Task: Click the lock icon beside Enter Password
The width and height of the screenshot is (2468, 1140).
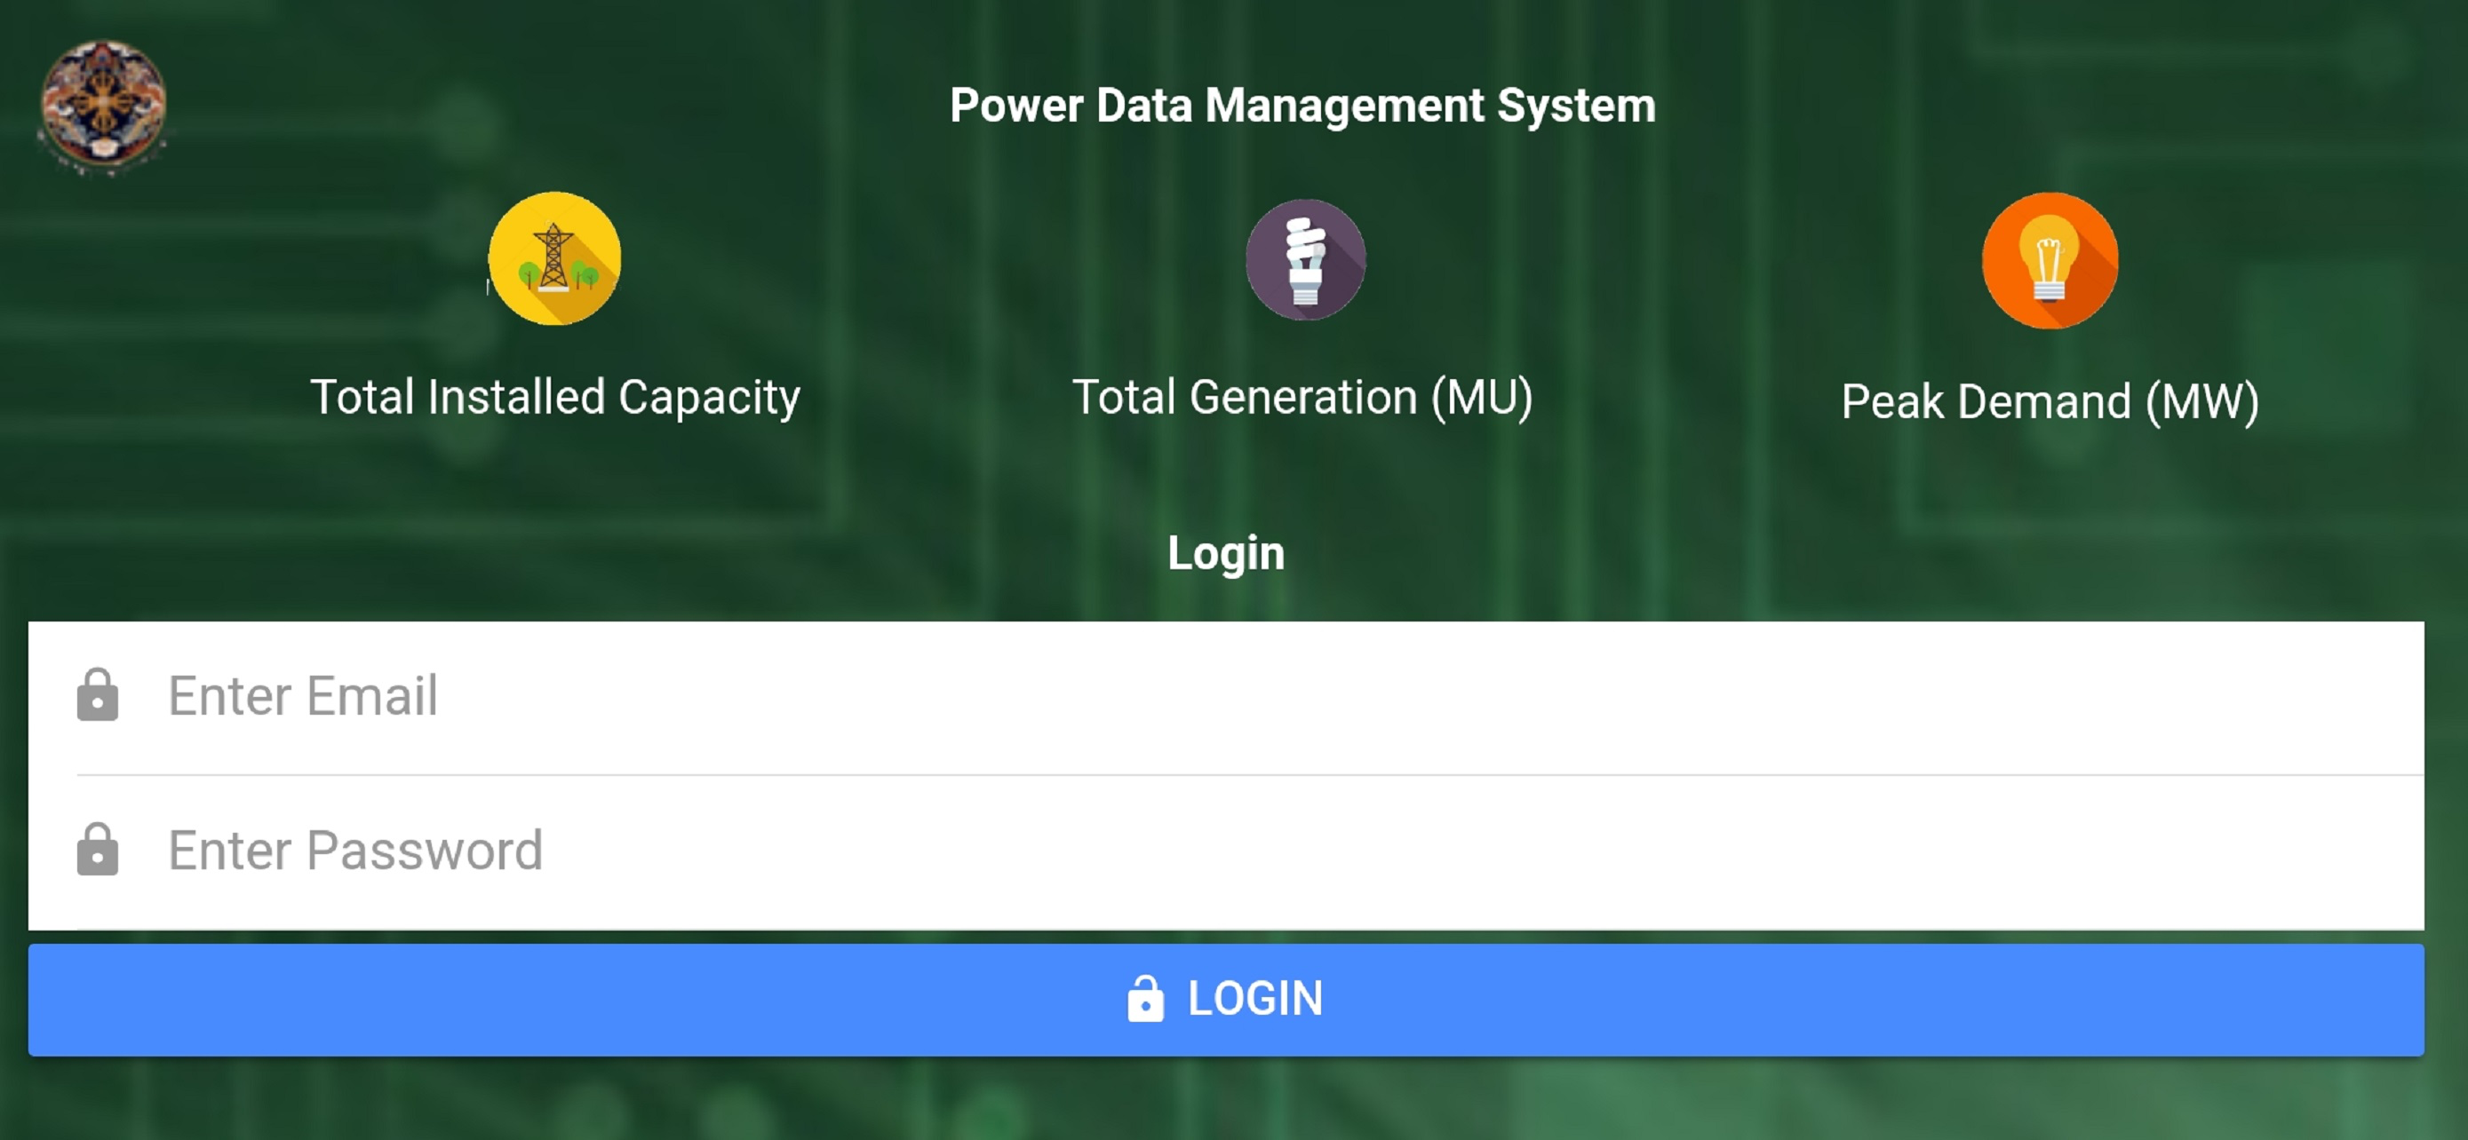Action: tap(98, 849)
